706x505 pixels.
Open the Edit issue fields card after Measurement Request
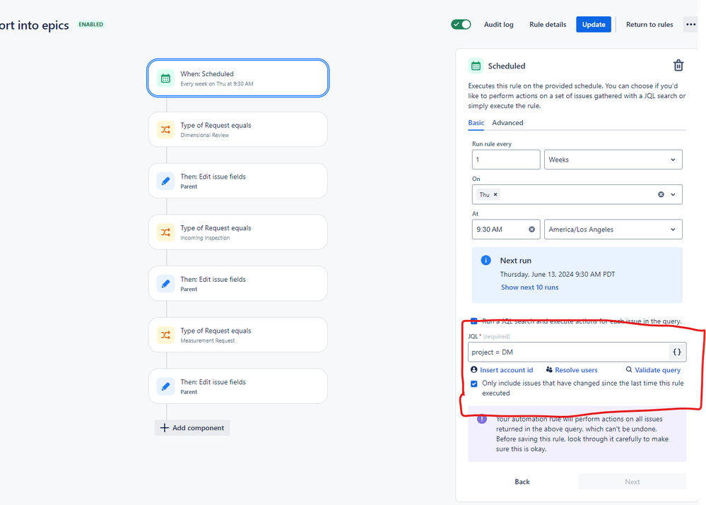(237, 386)
